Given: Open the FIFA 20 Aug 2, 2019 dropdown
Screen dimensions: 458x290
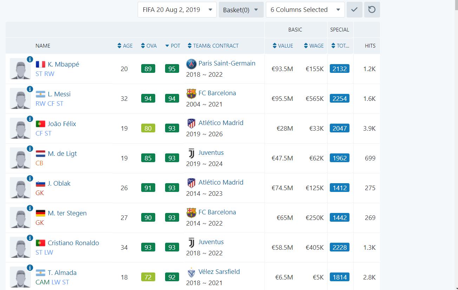Looking at the screenshot, I should tap(177, 10).
